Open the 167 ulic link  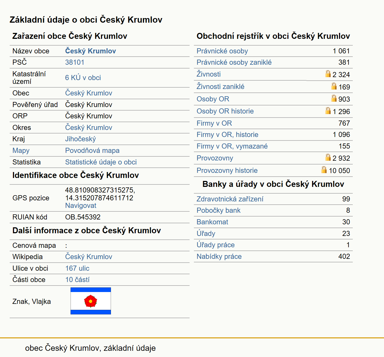[77, 268]
